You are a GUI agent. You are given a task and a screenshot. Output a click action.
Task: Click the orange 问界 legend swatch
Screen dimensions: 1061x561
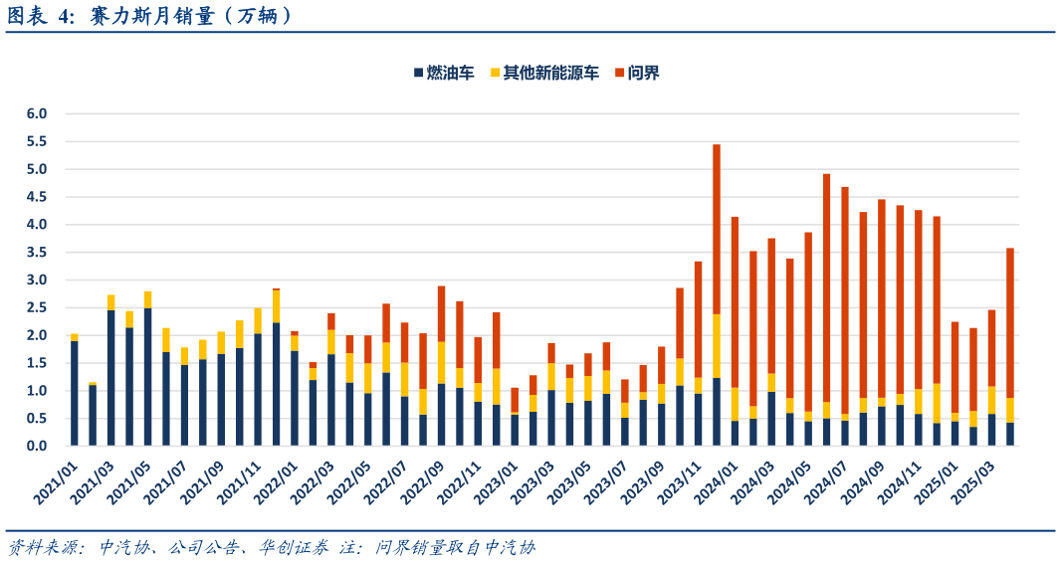pos(619,73)
